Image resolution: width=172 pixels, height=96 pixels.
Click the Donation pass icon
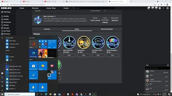tap(84, 42)
